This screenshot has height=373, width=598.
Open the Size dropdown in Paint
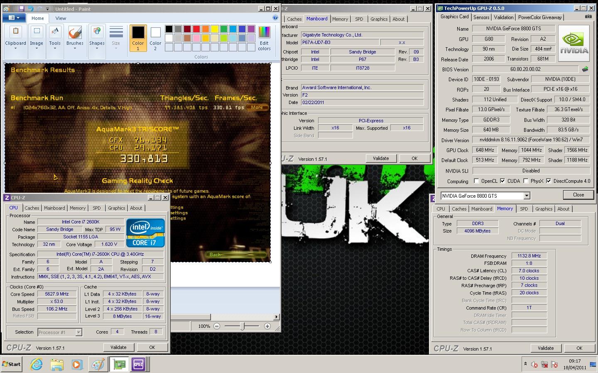[x=116, y=39]
